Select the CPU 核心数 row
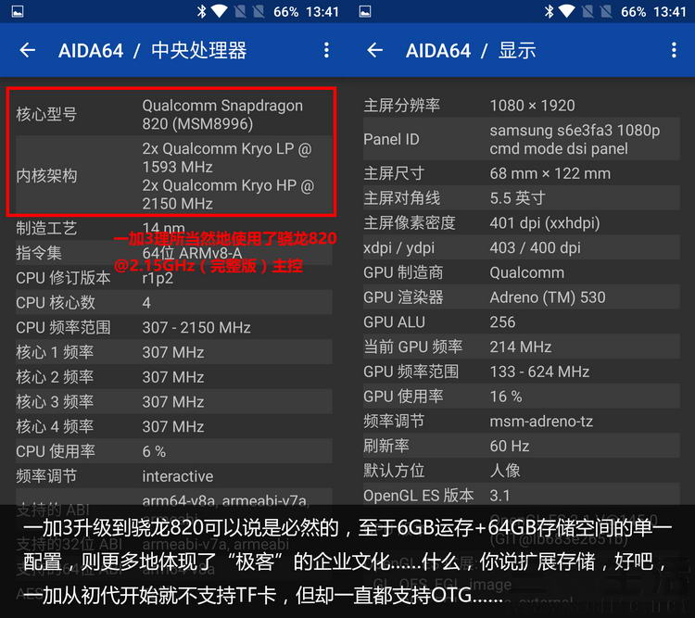The width and height of the screenshot is (695, 618). (x=174, y=302)
